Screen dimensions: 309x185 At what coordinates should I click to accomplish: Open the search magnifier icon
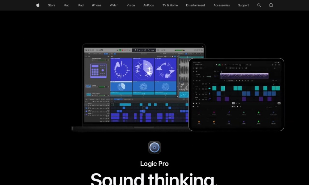[x=259, y=5]
